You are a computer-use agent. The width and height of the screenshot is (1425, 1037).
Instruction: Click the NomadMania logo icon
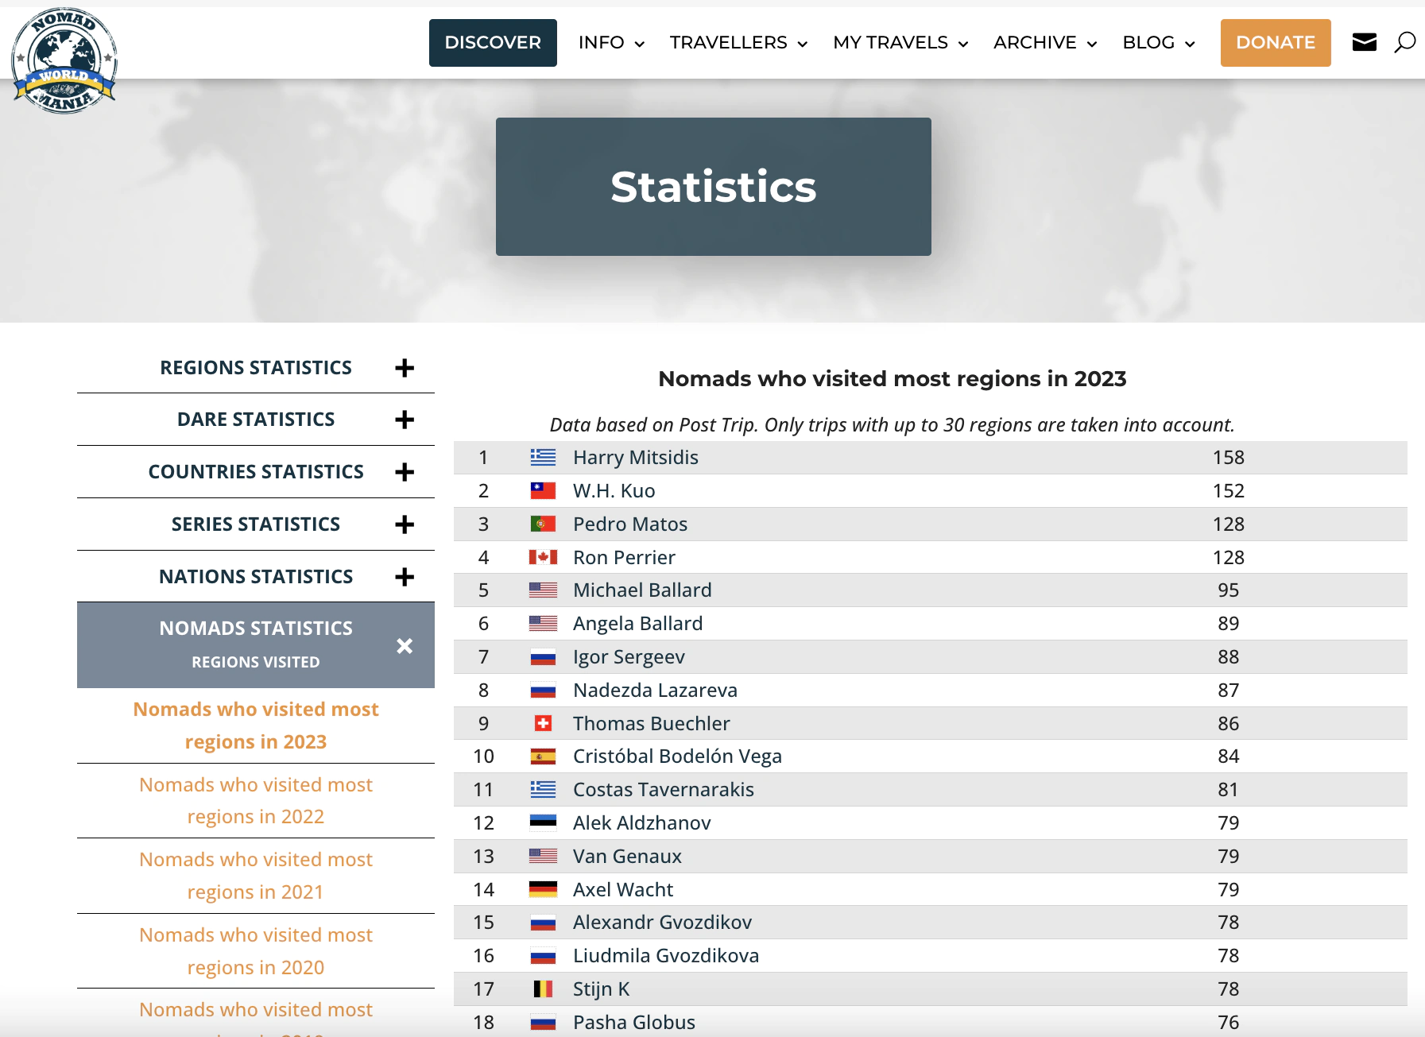64,61
